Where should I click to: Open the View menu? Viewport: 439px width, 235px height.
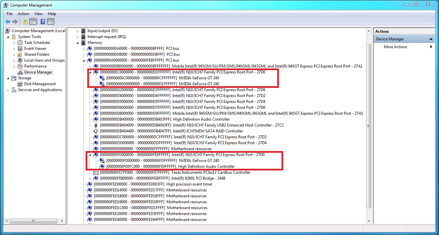click(x=39, y=14)
